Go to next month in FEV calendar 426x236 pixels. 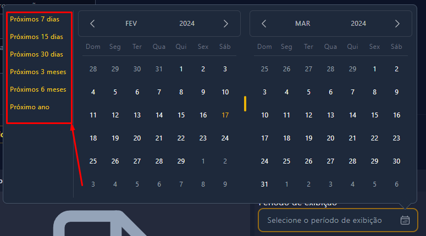225,24
